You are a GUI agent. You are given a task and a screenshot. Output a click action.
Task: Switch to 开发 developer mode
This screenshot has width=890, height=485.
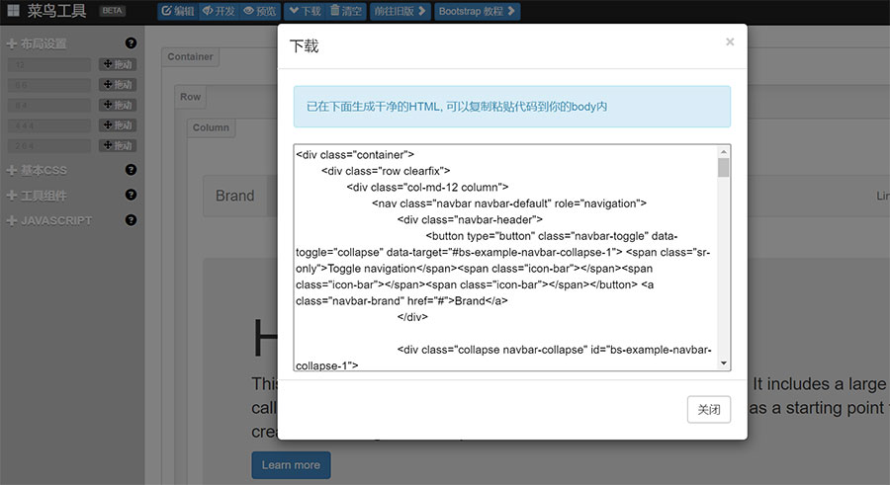click(219, 12)
